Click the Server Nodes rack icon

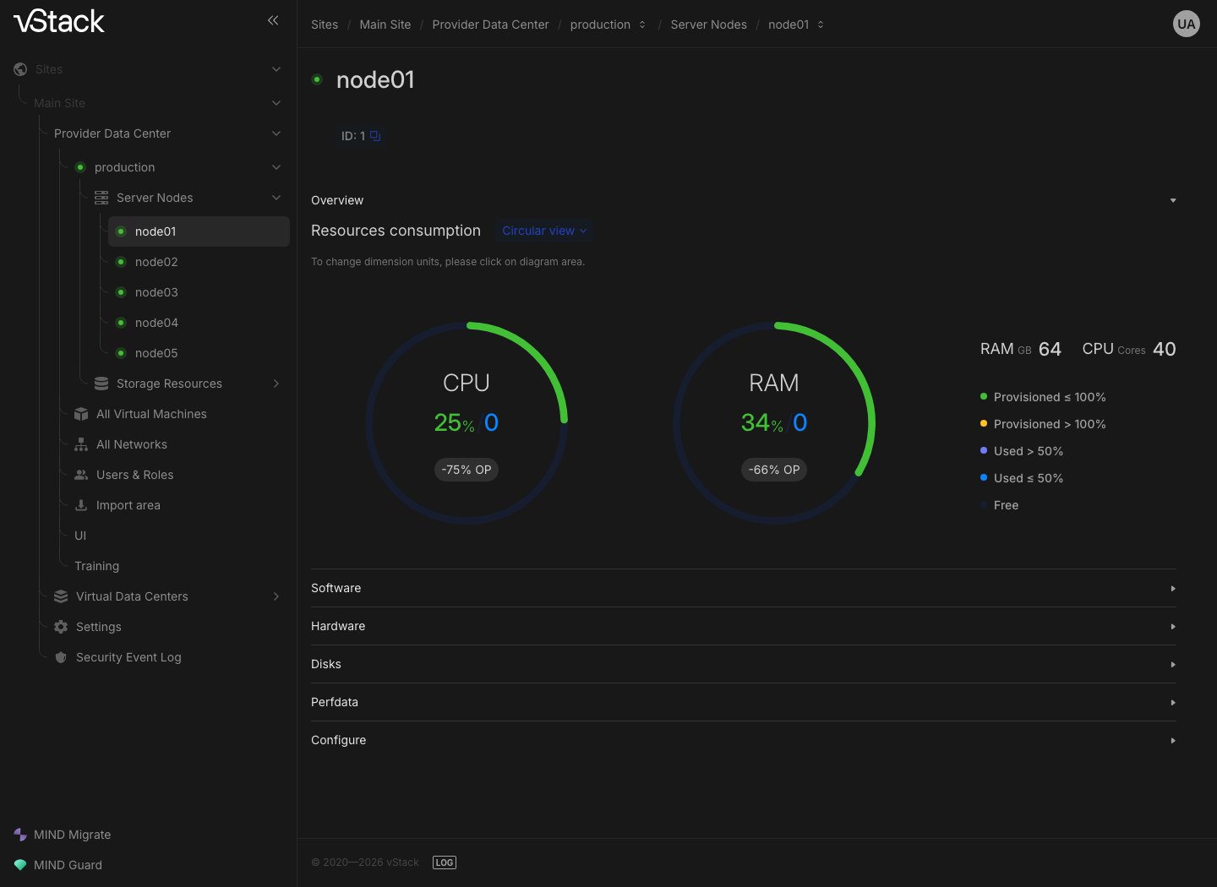tap(101, 198)
